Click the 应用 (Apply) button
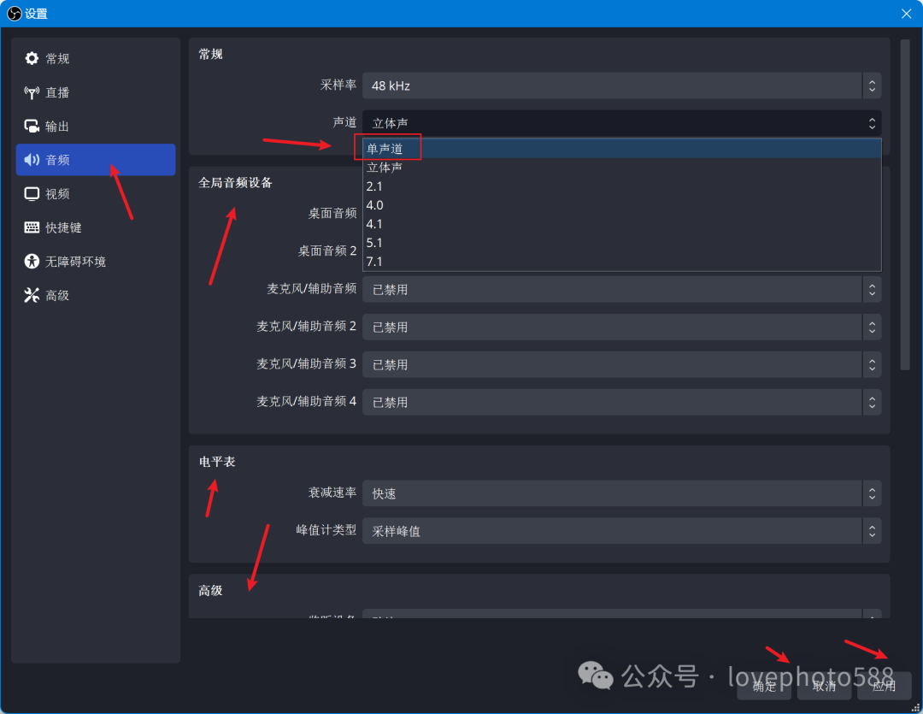 [x=884, y=686]
